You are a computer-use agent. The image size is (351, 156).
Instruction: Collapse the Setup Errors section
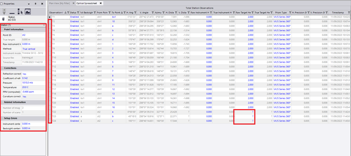(x=2, y=118)
